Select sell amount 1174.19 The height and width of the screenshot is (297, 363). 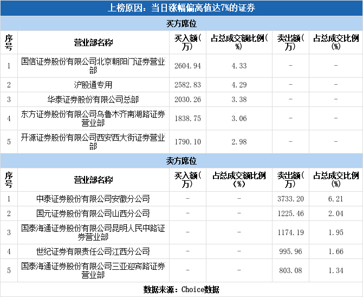pos(290,232)
